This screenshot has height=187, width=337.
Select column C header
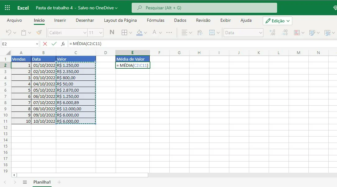(76, 53)
